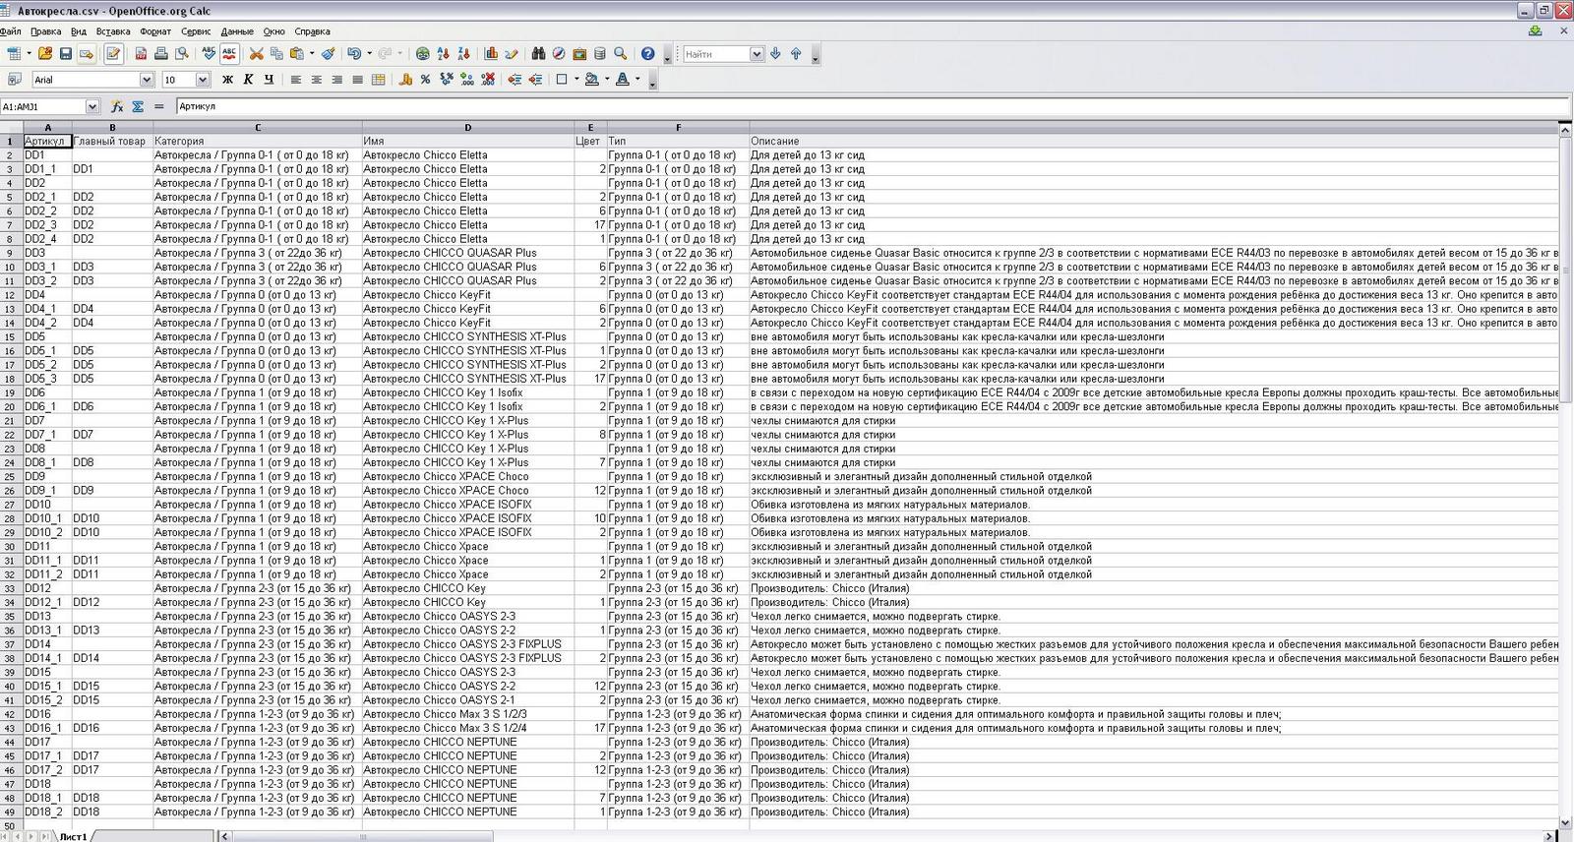The width and height of the screenshot is (1574, 842).
Task: Open the Правка menu
Action: pos(46,31)
